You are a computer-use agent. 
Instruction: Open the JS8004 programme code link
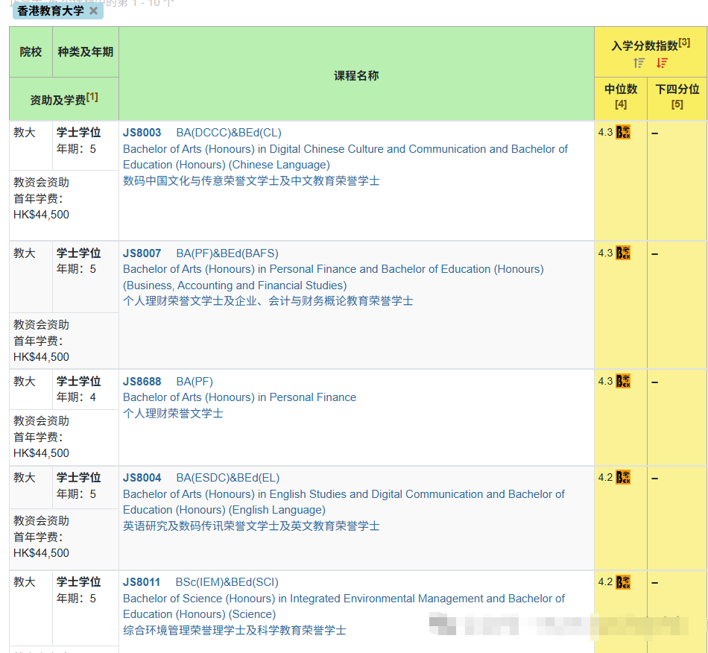pos(142,478)
